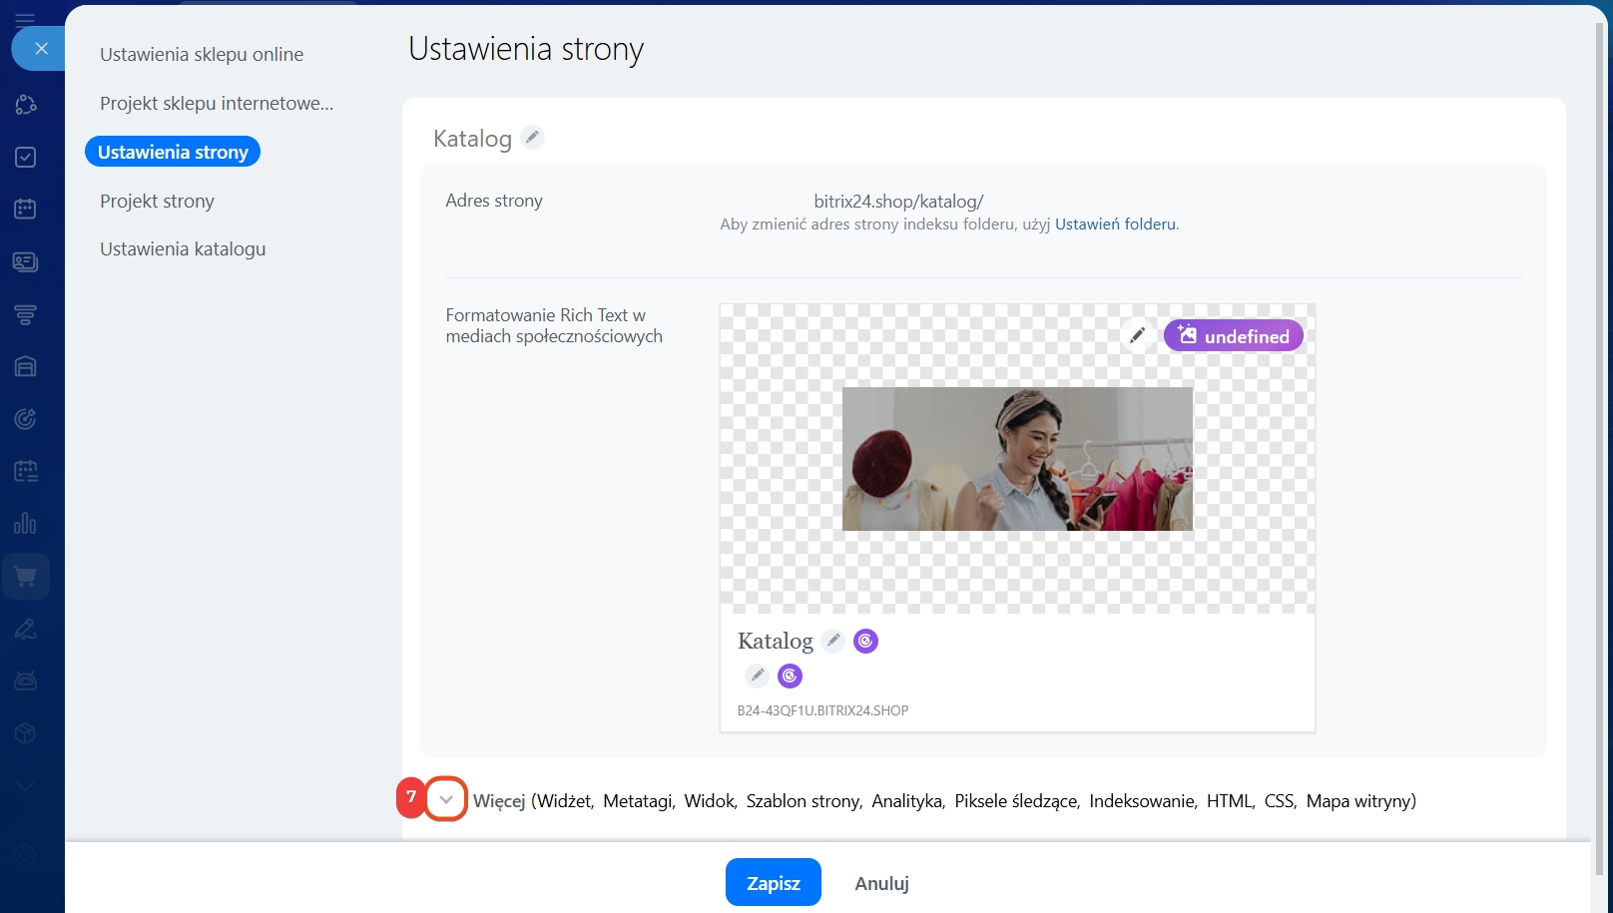Select Ustawienia sklepu online menu item

(x=202, y=55)
